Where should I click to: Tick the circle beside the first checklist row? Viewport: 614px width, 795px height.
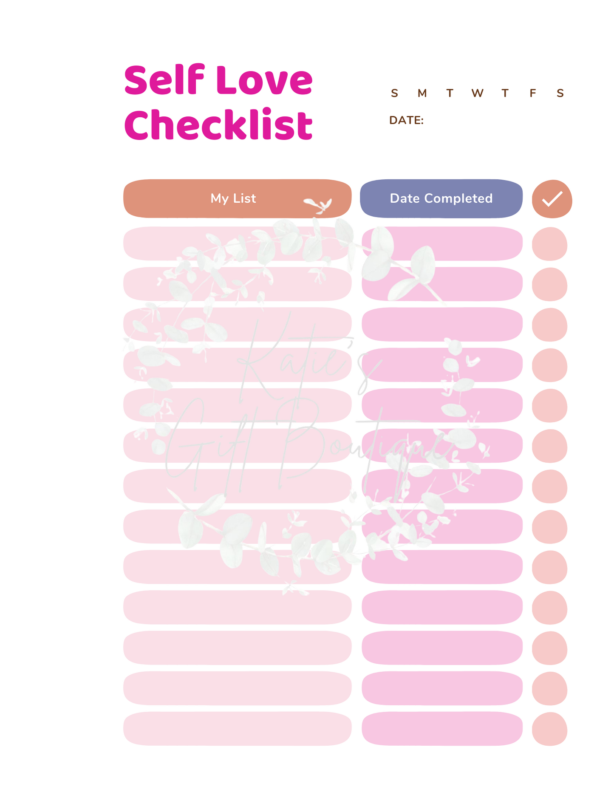549,244
